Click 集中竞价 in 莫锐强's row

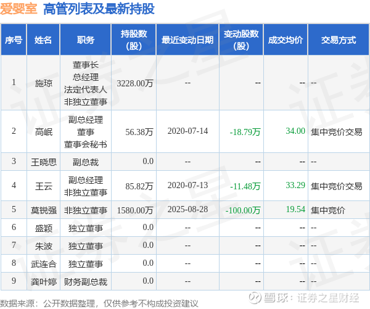click(x=328, y=210)
